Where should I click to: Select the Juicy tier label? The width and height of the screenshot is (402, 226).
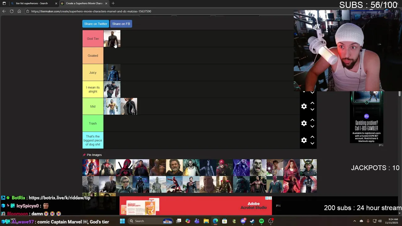pos(93,73)
